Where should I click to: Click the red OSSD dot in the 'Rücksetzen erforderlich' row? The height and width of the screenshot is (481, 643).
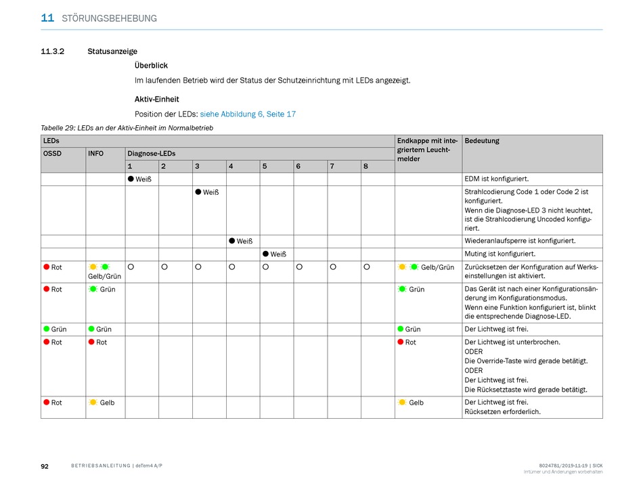46,403
